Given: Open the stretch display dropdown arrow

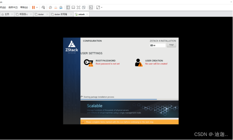Looking at the screenshot, I should coord(102,7).
